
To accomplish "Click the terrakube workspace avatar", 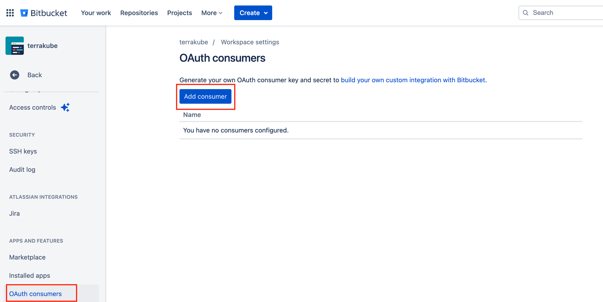I will pos(15,46).
